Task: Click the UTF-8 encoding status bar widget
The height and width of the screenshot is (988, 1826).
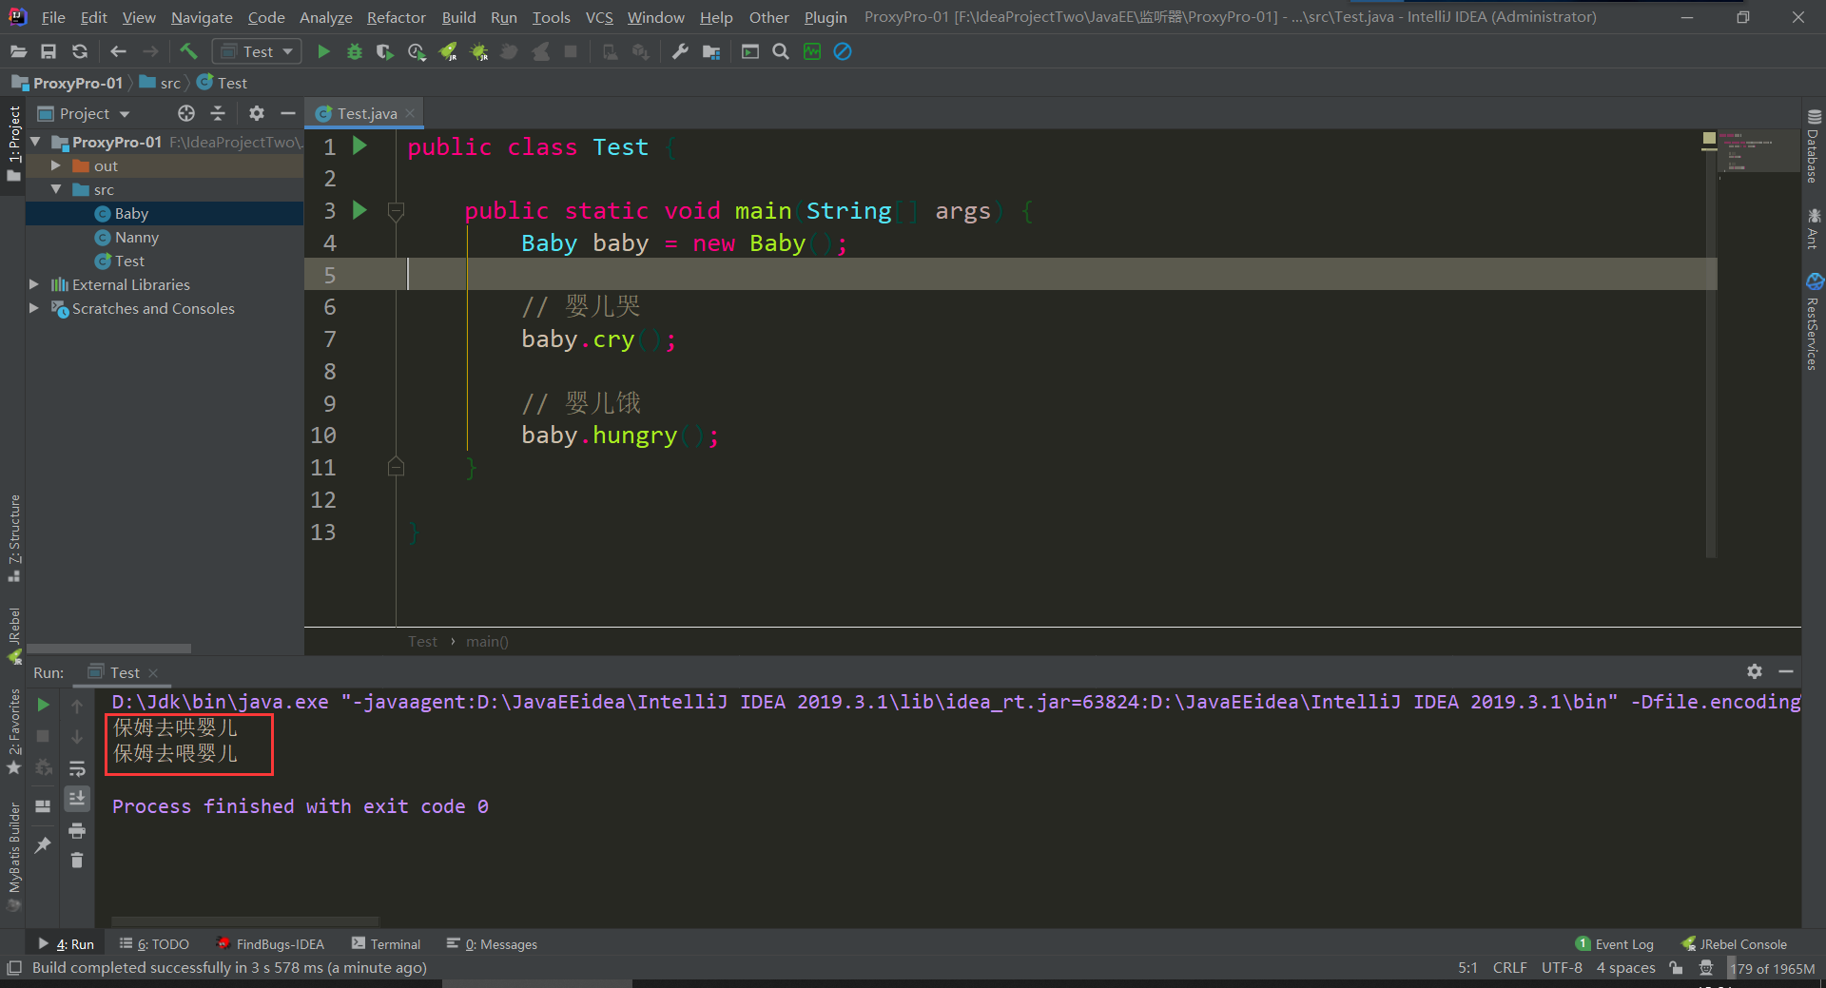Action: [1562, 968]
